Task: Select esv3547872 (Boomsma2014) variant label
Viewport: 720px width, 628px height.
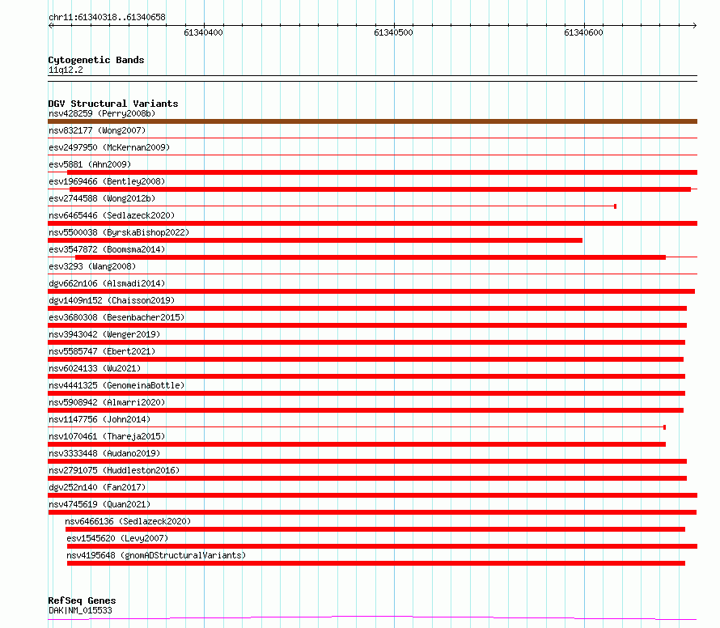Action: point(107,249)
